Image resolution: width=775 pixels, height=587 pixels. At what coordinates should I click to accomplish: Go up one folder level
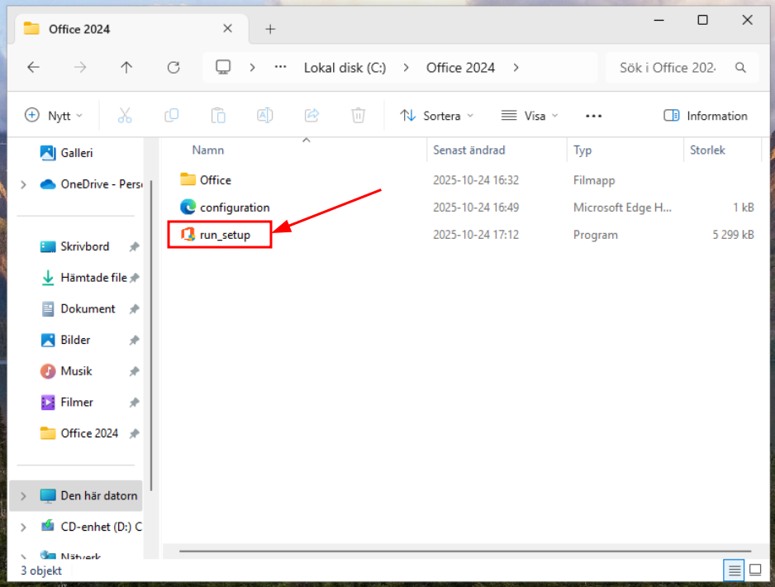pyautogui.click(x=126, y=68)
